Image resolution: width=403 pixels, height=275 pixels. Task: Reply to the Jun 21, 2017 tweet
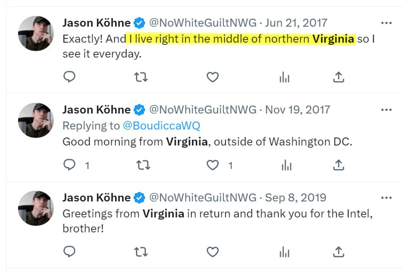click(69, 77)
